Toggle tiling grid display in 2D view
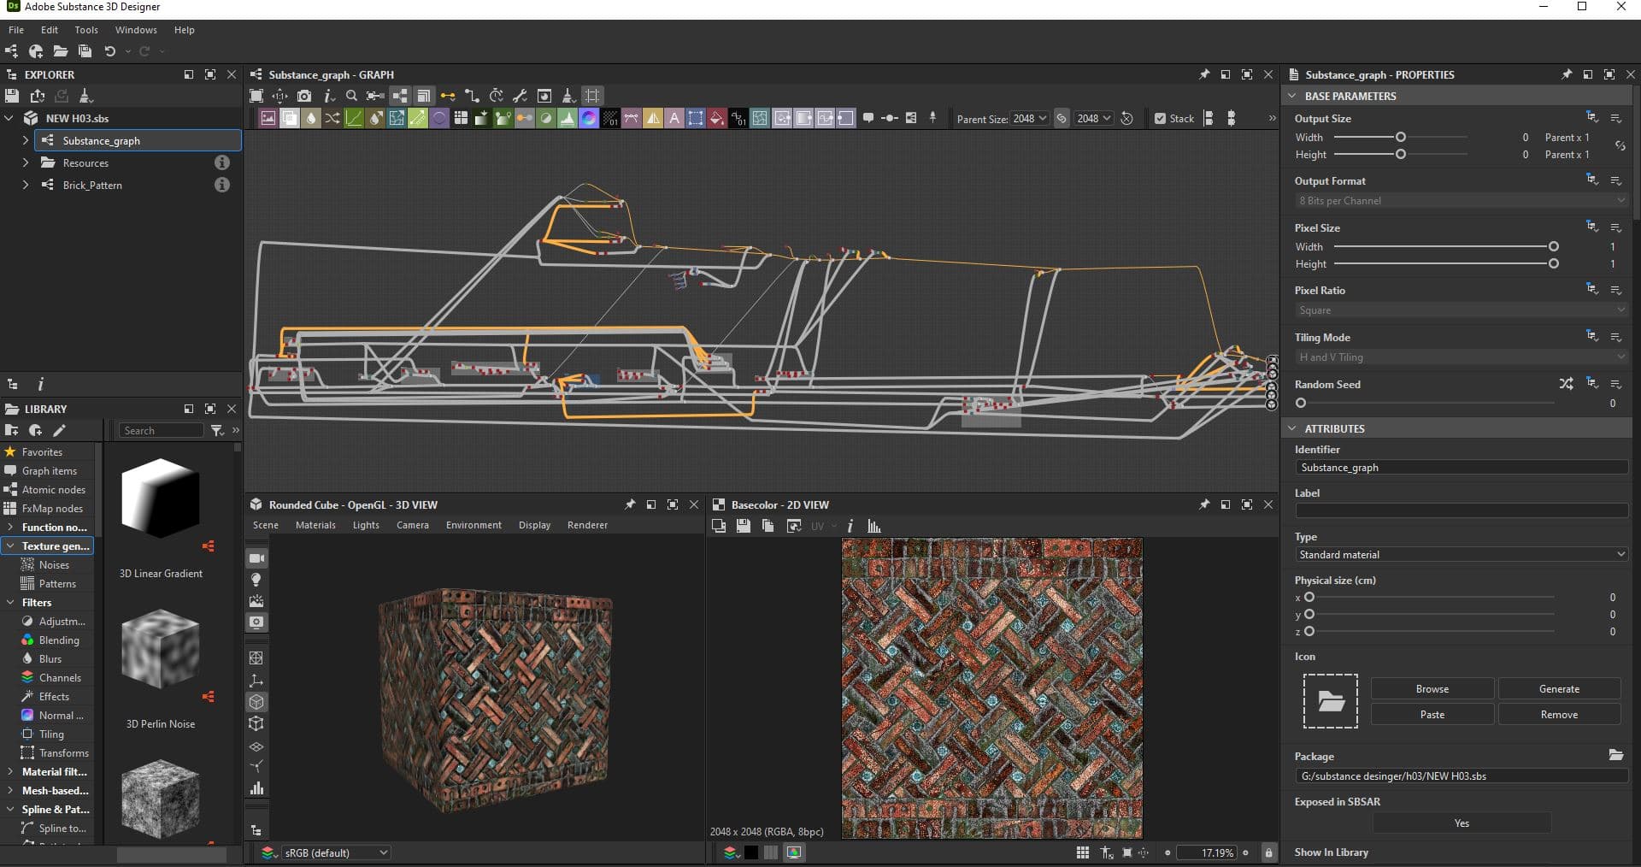 [1083, 852]
